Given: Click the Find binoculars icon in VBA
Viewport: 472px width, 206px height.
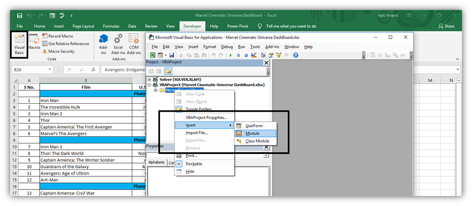Looking at the screenshot, I should tap(204, 55).
